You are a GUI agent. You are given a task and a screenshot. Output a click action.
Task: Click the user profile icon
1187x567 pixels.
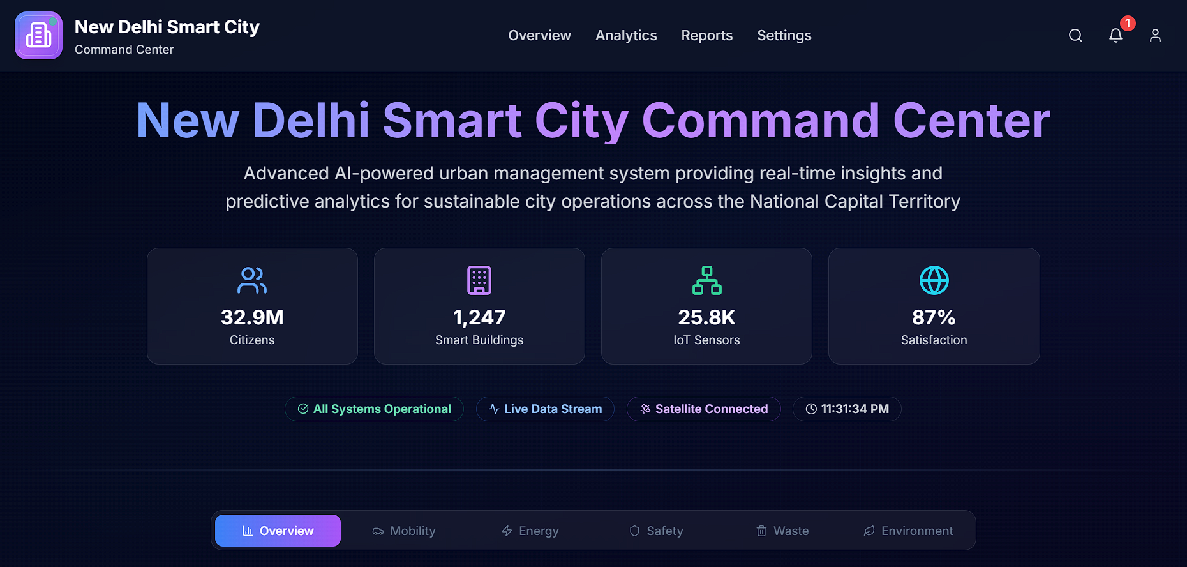point(1155,36)
